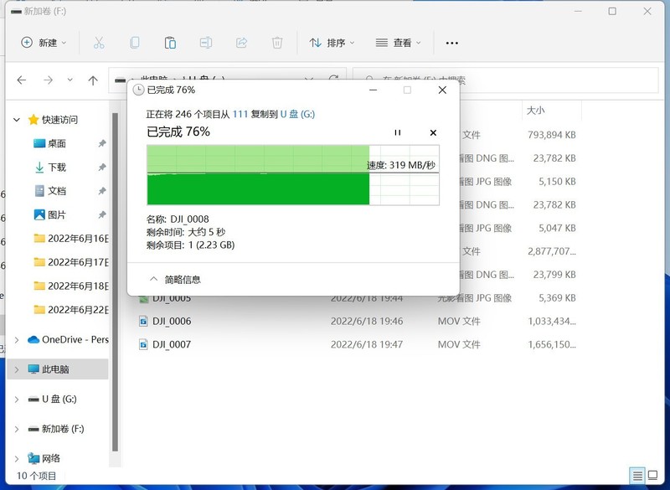
Task: Click the Copy icon in the toolbar
Action: tap(134, 42)
